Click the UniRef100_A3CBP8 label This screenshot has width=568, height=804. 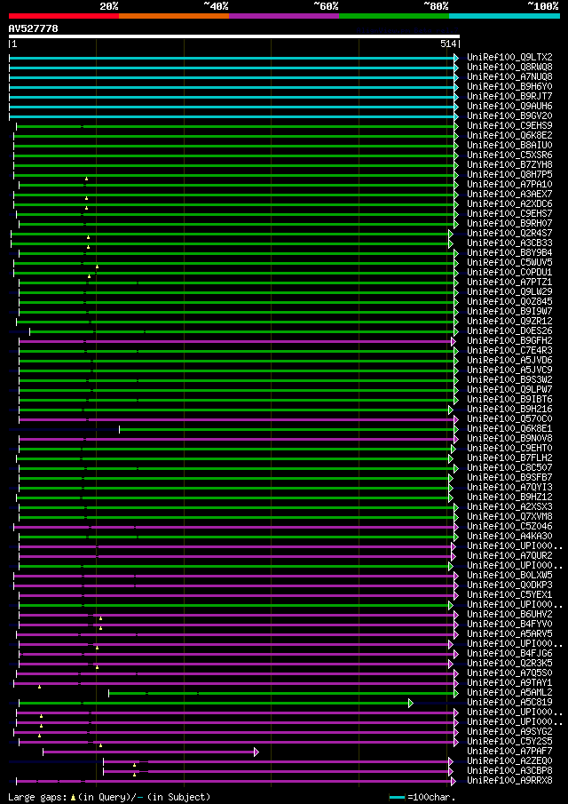pos(509,770)
